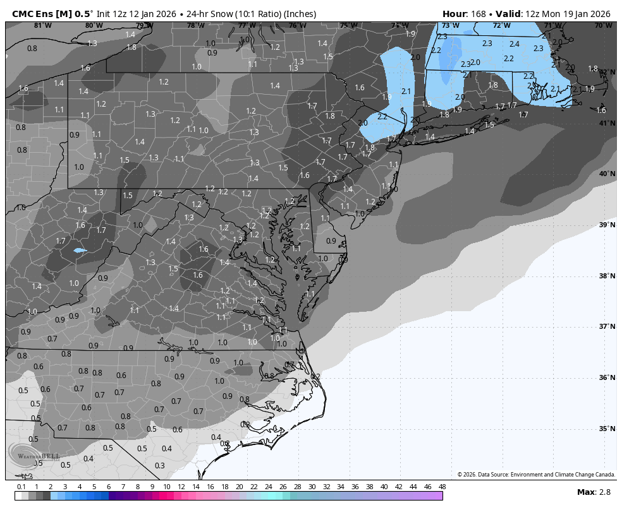Click the 81°W longitude label
The height and width of the screenshot is (510, 622).
42,25
